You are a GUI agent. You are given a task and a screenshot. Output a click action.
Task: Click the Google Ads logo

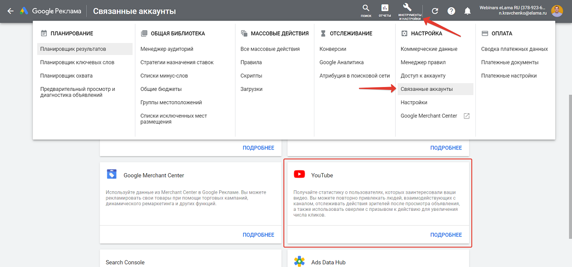[50, 11]
